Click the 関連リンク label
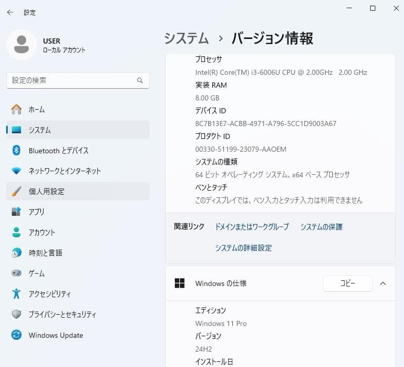 [x=189, y=227]
